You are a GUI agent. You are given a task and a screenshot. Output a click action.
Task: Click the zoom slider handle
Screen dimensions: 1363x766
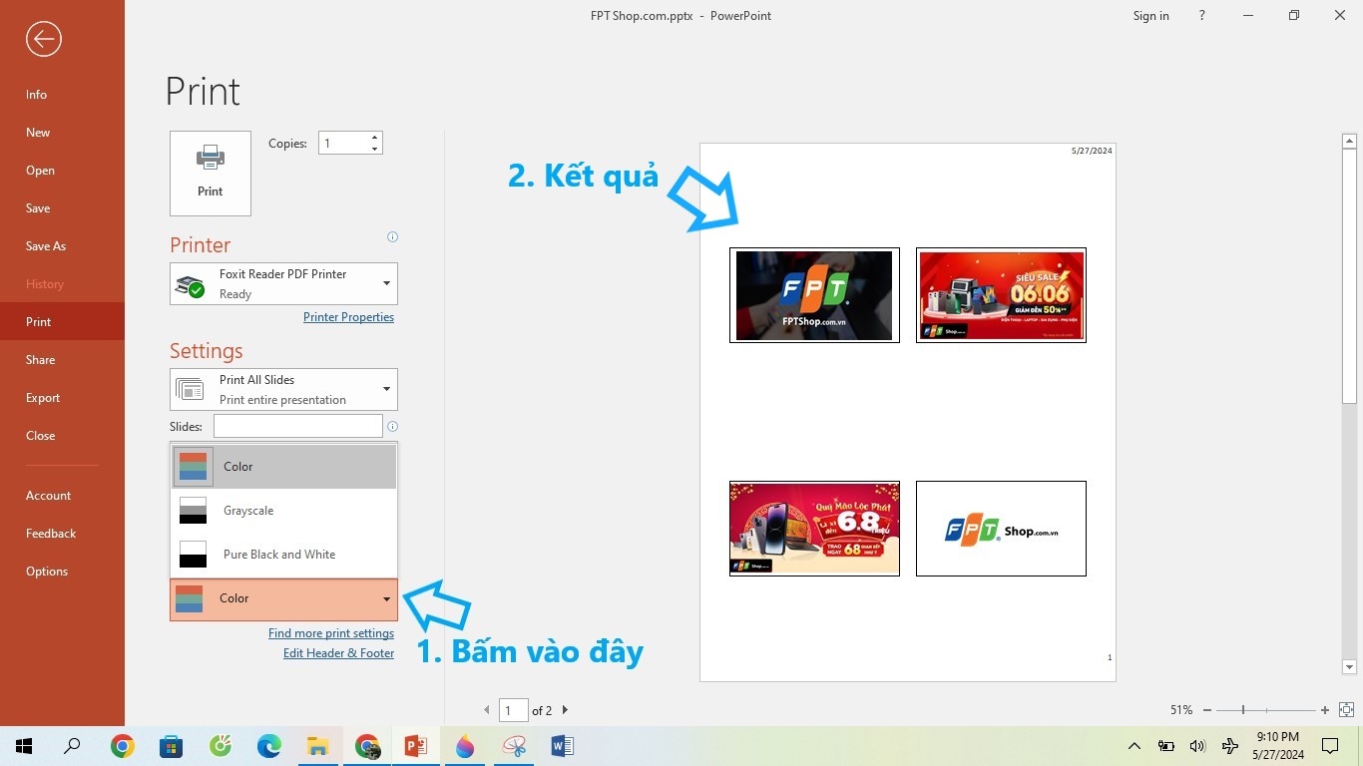[x=1243, y=710]
